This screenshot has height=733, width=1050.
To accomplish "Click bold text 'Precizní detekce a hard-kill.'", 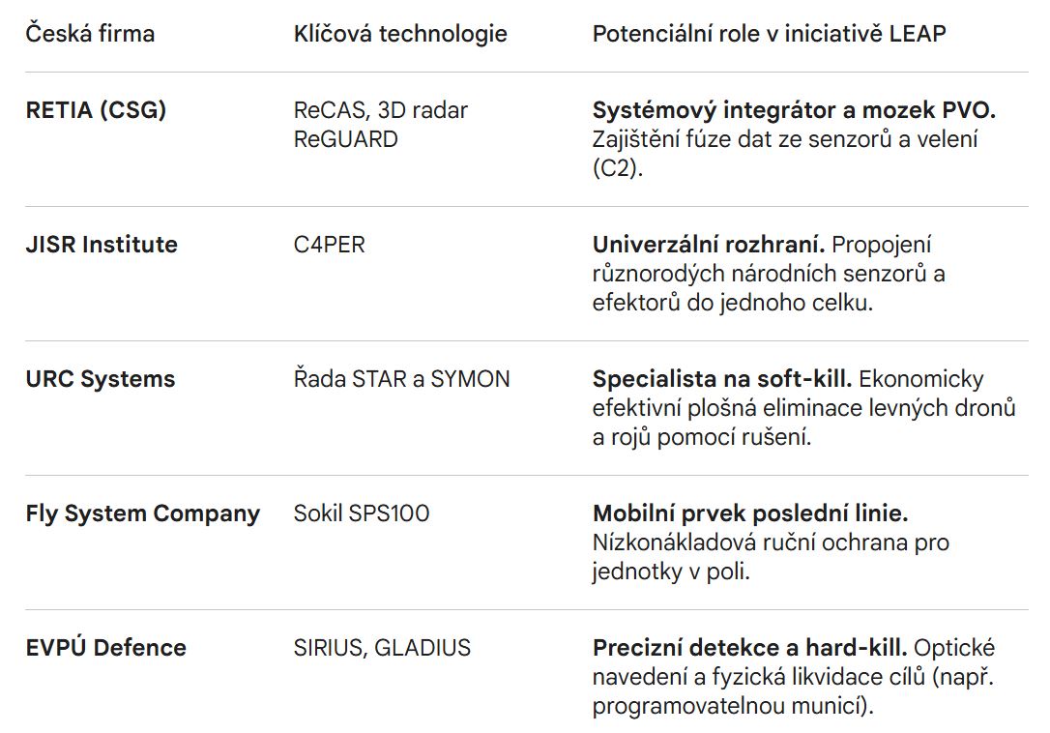I will click(749, 648).
